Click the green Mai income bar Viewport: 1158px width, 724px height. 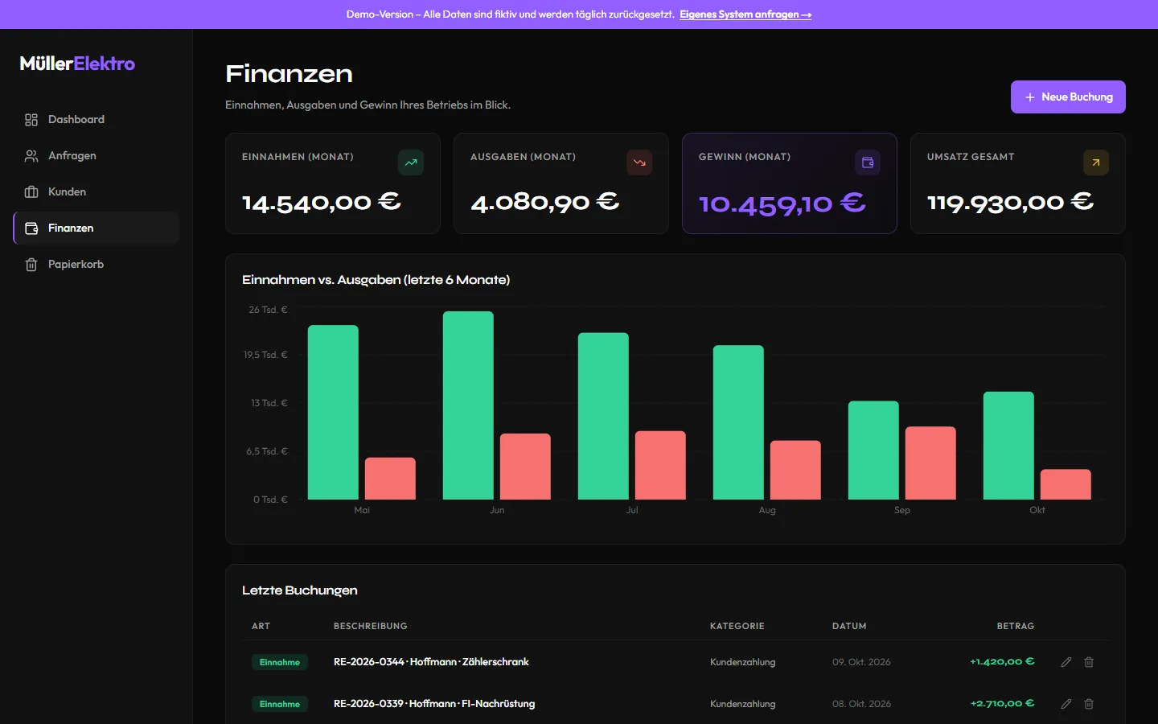(333, 413)
